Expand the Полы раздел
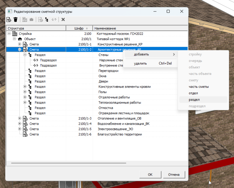Screen dimensions: 234x188 pos(25,92)
